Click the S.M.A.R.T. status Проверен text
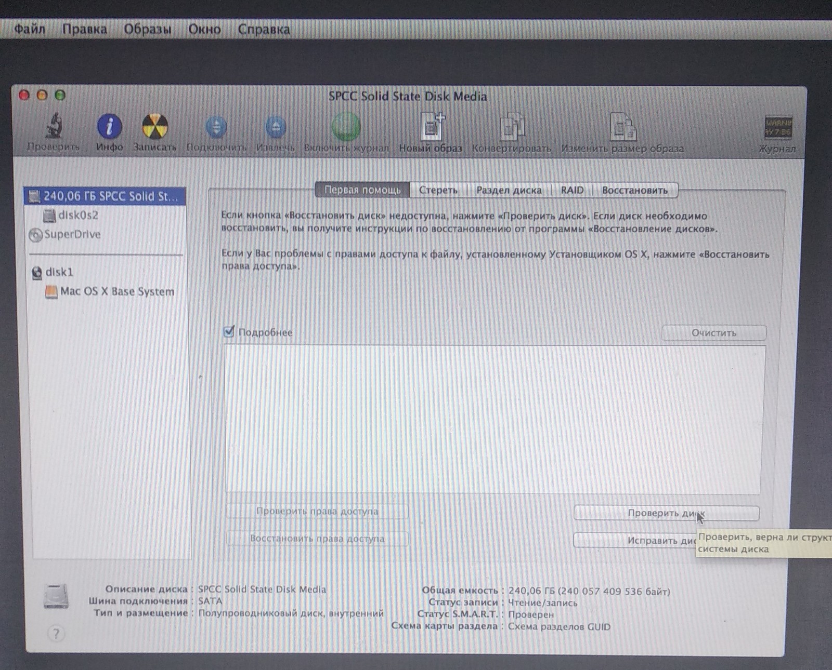 click(x=531, y=614)
